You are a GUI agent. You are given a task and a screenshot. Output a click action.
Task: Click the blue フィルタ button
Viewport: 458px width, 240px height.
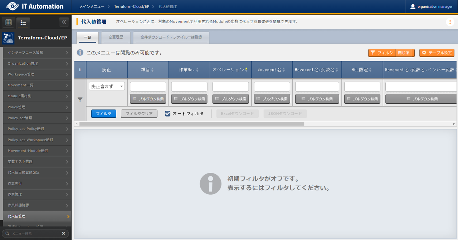103,114
